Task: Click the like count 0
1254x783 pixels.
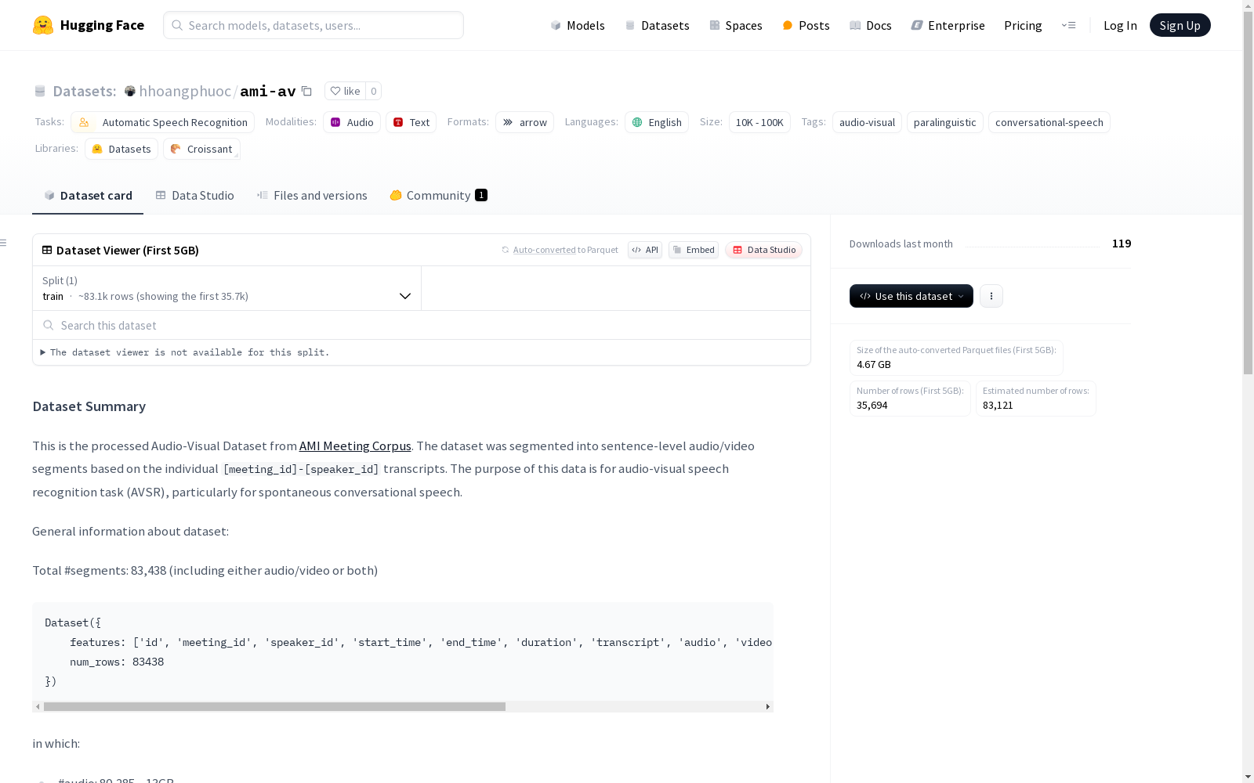Action: pyautogui.click(x=374, y=91)
